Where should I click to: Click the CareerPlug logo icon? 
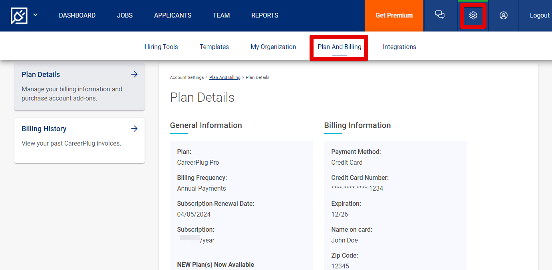tap(19, 15)
